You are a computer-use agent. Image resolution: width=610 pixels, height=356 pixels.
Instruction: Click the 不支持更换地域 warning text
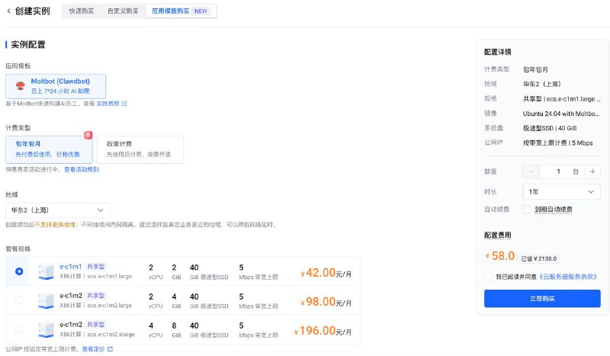(x=55, y=224)
